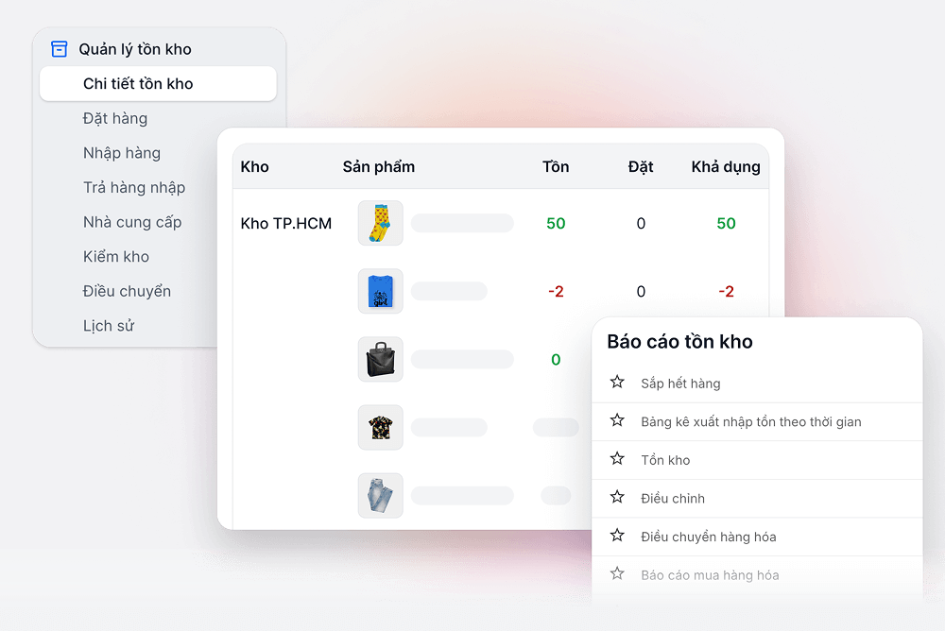This screenshot has width=945, height=631.
Task: Open the floral shirt product thumbnail
Action: point(380,427)
